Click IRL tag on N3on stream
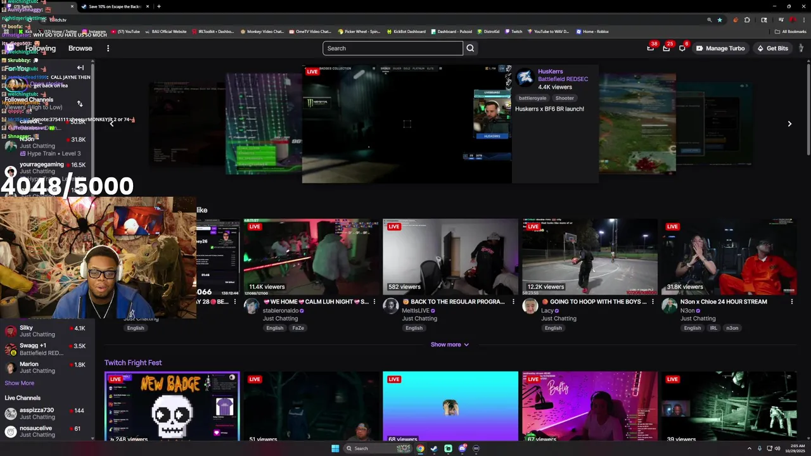 [713, 328]
